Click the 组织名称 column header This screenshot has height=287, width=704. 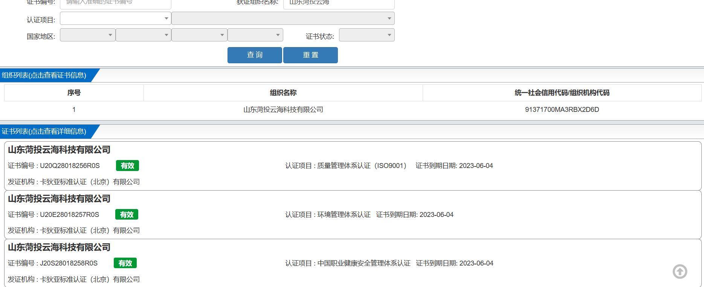point(283,93)
